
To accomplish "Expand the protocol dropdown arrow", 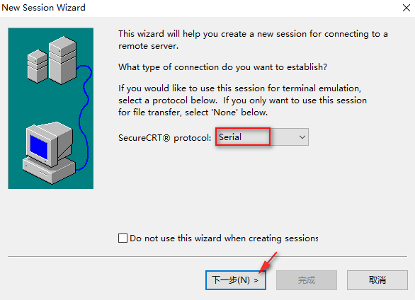I will point(302,137).
